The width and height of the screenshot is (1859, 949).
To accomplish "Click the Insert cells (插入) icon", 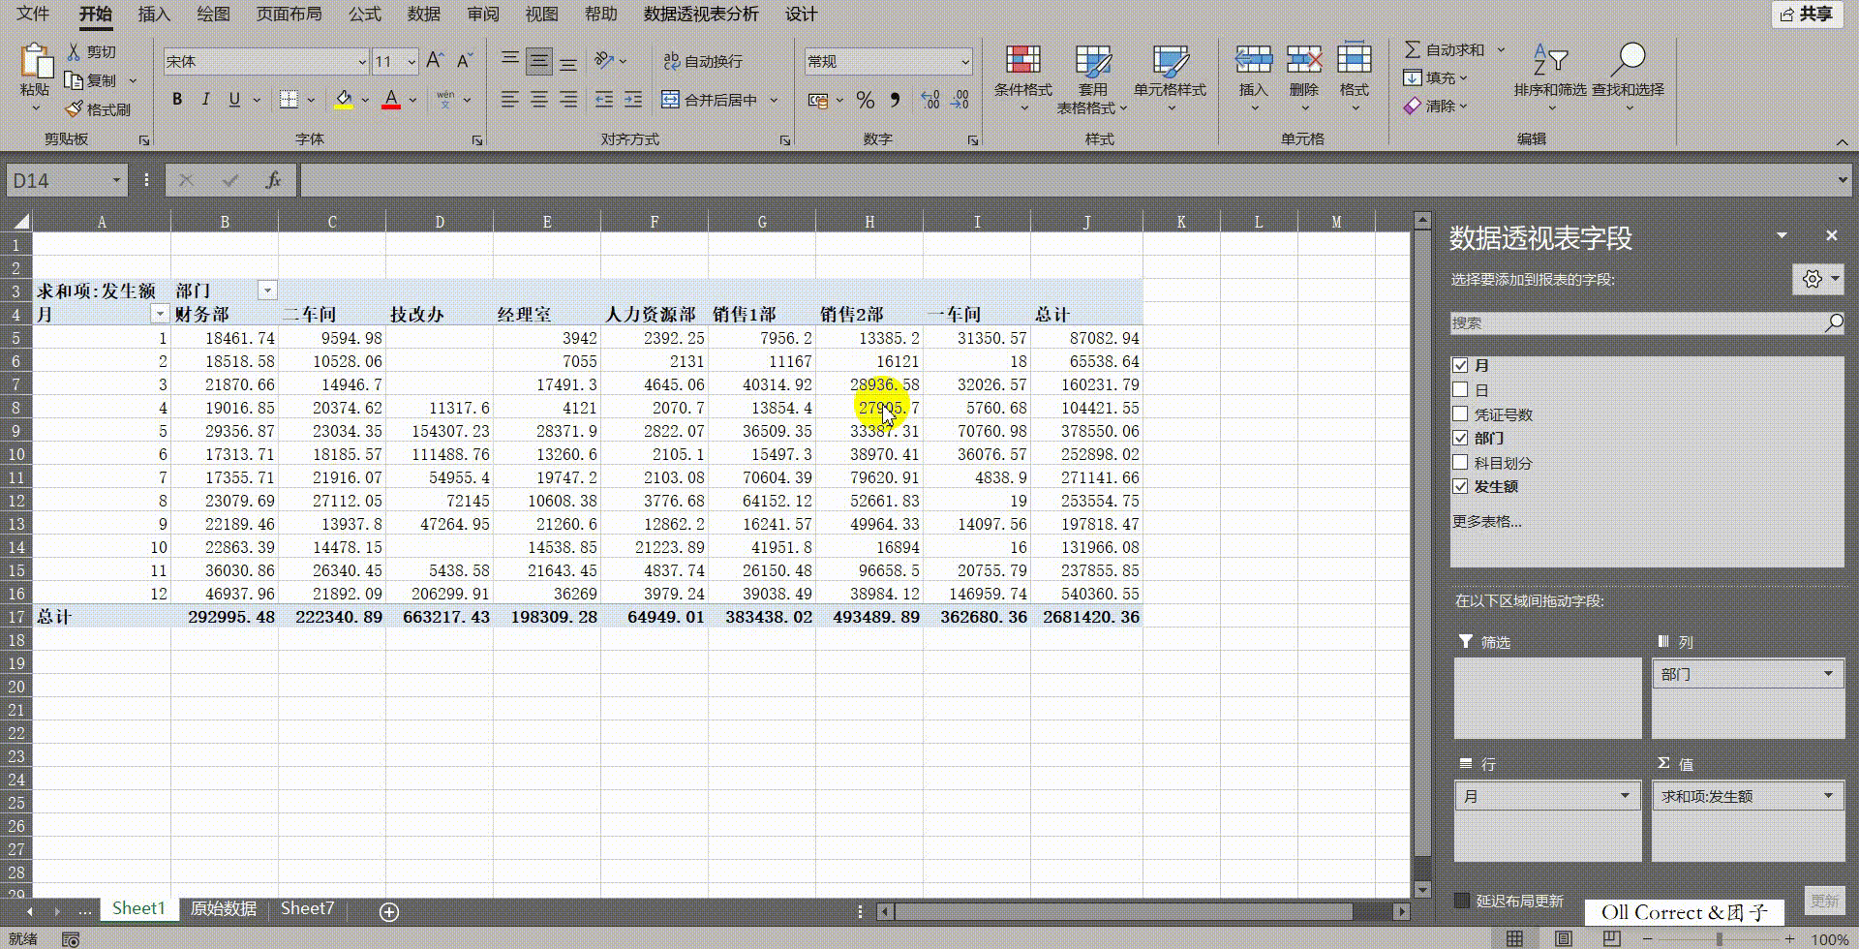I will click(x=1253, y=60).
